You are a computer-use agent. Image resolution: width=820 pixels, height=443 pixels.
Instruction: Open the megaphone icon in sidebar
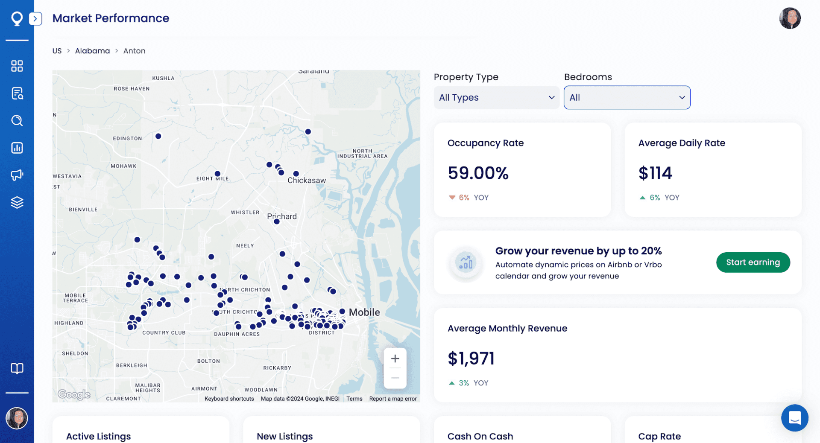point(17,175)
